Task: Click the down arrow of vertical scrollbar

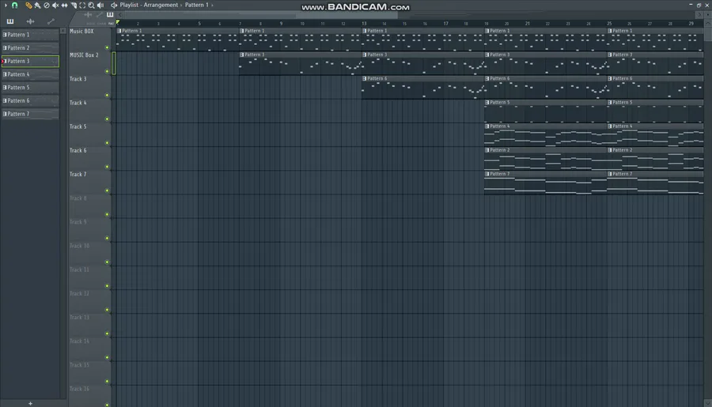Action: click(x=707, y=403)
